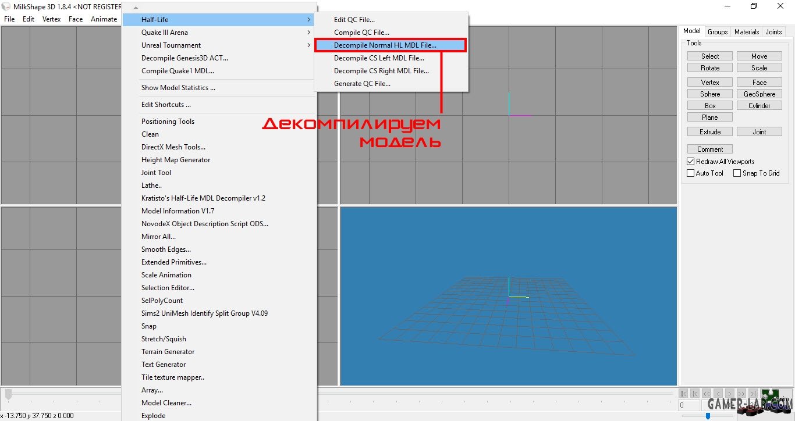The image size is (795, 421).
Task: Select Edit QC File from submenu
Action: 391,20
